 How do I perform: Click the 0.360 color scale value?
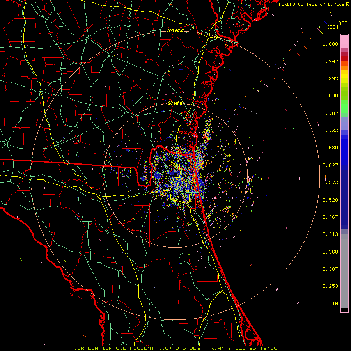(330, 252)
